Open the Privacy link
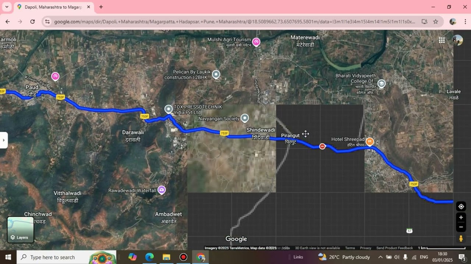 click(365, 248)
